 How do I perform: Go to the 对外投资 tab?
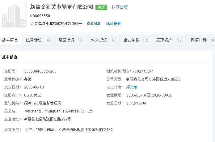pyautogui.click(x=99, y=40)
